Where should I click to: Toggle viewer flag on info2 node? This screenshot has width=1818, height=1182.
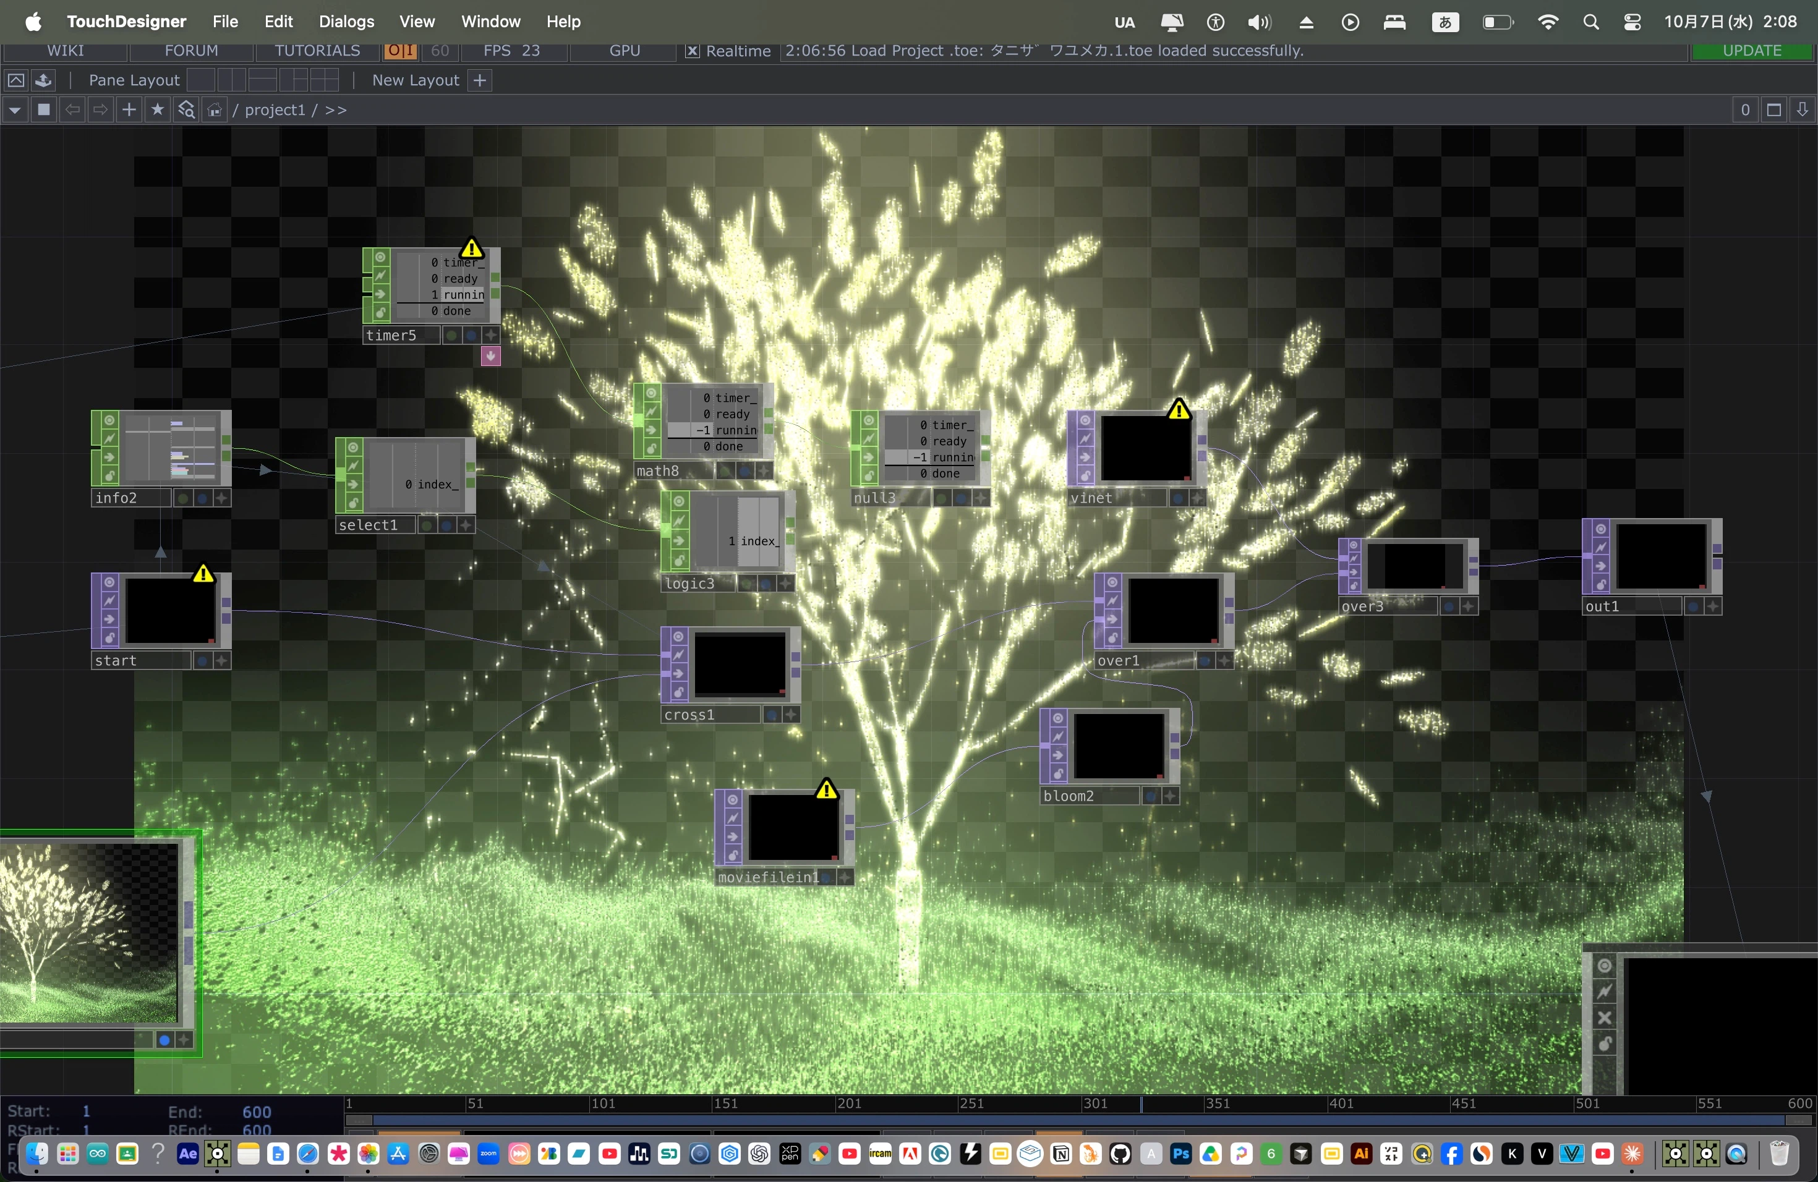109,421
